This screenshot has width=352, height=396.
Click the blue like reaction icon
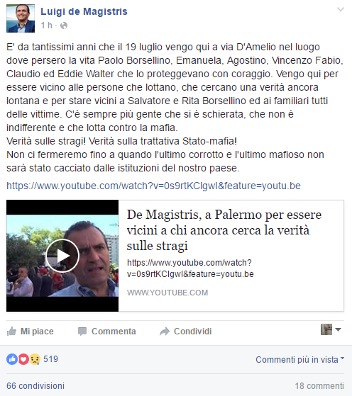(12, 359)
